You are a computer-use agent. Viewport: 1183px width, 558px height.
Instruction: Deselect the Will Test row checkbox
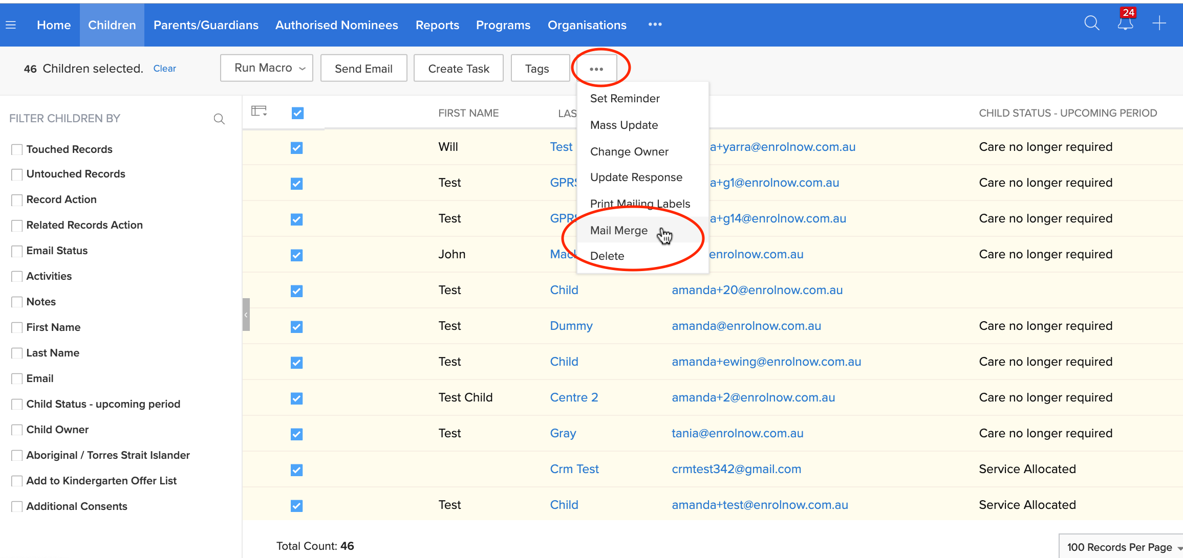click(296, 148)
